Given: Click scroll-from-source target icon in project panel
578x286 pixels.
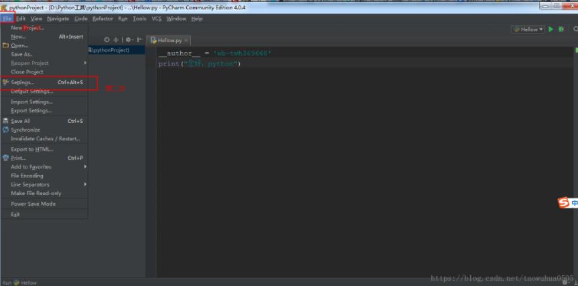Looking at the screenshot, I should pos(107,39).
